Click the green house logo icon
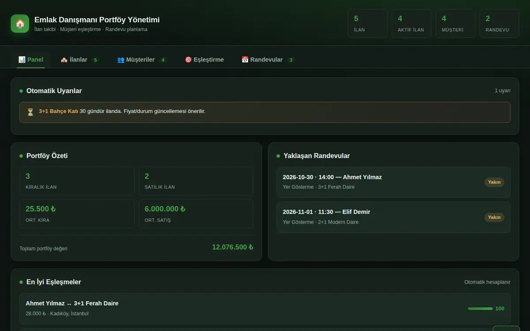Screen dimensions: 530x331 20,23
